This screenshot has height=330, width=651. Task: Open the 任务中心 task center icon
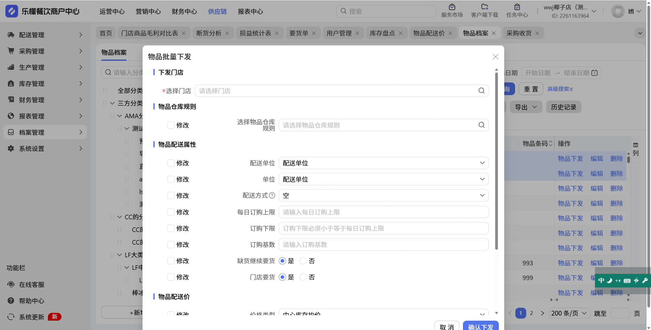tap(517, 7)
